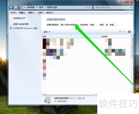Click the magnifier search icon
139x114 pixels.
pos(131,8)
